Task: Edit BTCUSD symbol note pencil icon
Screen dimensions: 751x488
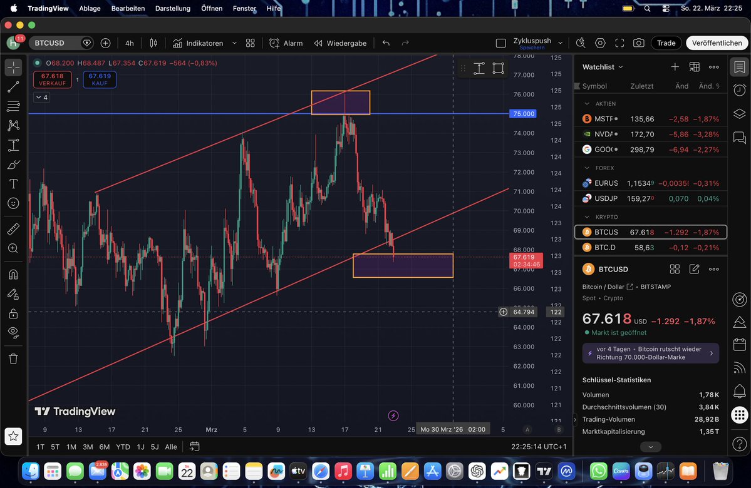Action: [694, 270]
